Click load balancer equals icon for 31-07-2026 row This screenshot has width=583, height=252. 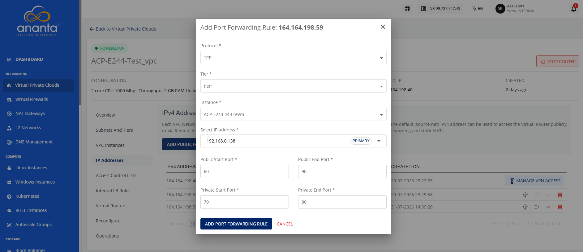548,207
